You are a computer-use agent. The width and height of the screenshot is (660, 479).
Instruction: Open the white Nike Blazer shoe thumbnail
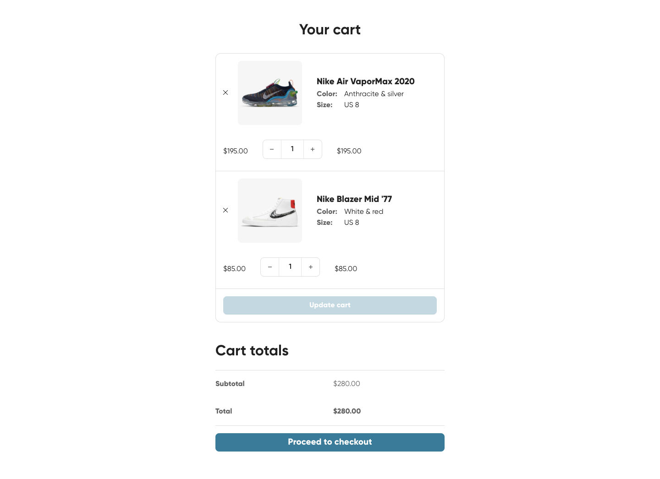coord(270,211)
